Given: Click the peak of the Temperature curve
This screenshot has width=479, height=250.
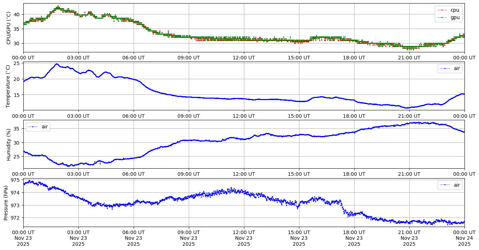Looking at the screenshot, I should [x=57, y=64].
